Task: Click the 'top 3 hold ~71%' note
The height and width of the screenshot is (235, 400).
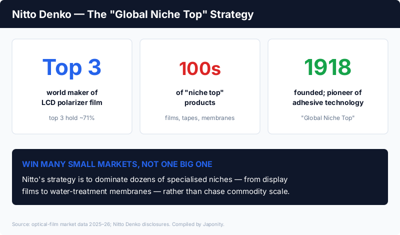Action: point(71,118)
